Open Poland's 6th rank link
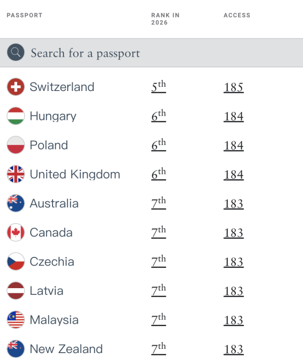303x364 pixels. tap(159, 145)
